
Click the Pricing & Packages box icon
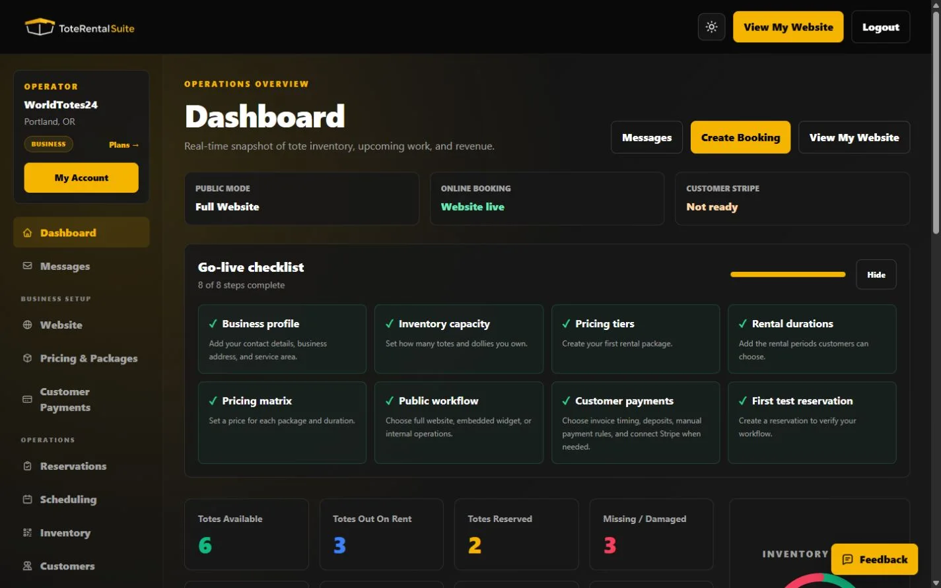point(27,358)
